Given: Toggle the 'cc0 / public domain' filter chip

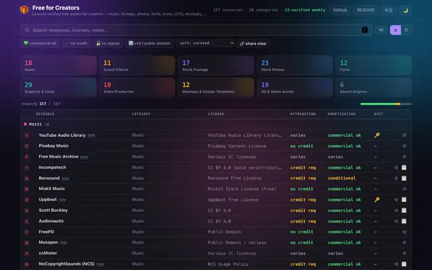Looking at the screenshot, I should point(149,43).
